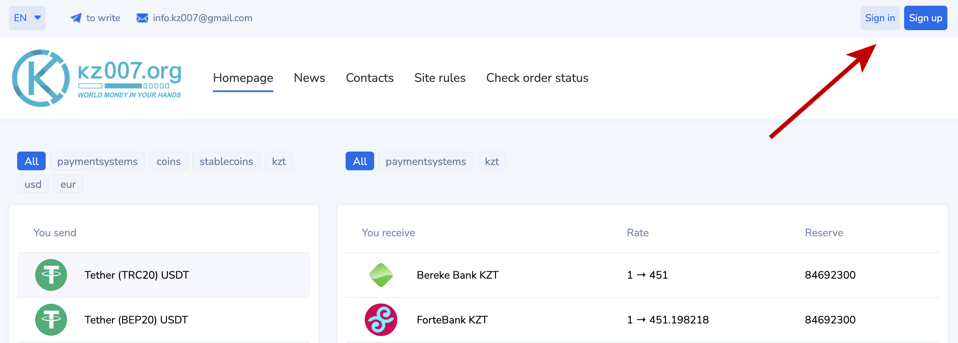This screenshot has height=343, width=958.
Task: Select the Tether (TRC20) USDT icon
Action: pos(51,275)
